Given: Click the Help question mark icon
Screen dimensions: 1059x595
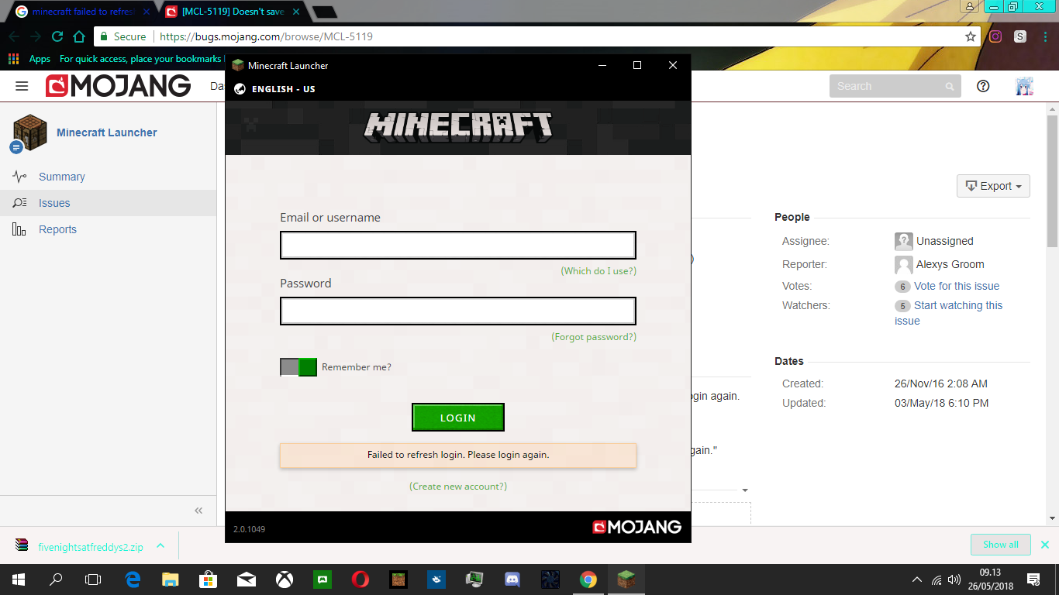Looking at the screenshot, I should pyautogui.click(x=983, y=86).
